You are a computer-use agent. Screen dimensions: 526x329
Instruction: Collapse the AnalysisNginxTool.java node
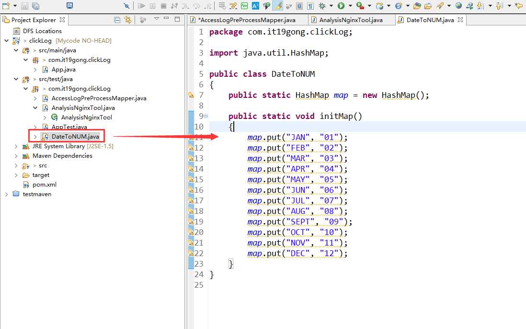point(35,108)
